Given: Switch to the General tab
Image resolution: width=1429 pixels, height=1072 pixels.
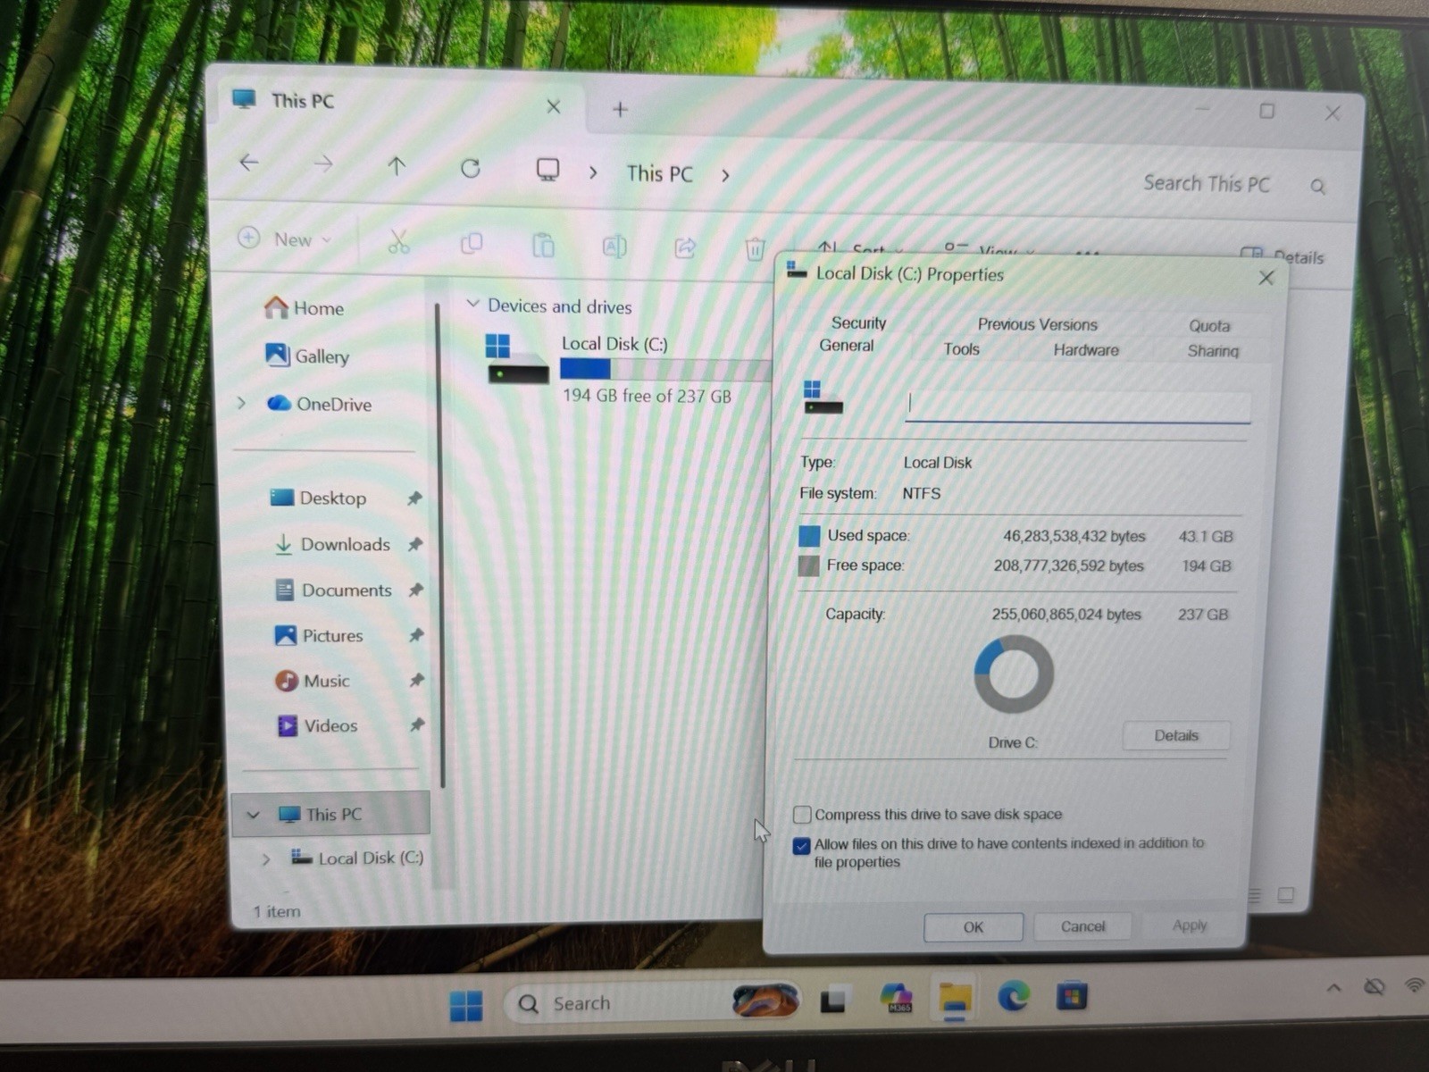Looking at the screenshot, I should [x=846, y=346].
